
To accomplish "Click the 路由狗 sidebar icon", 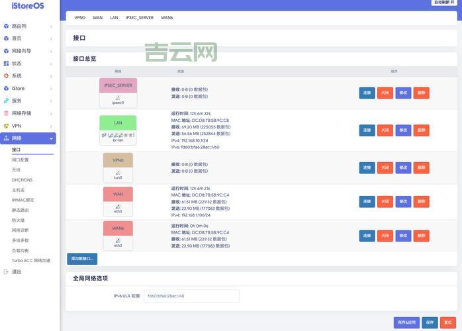I will click(6, 26).
